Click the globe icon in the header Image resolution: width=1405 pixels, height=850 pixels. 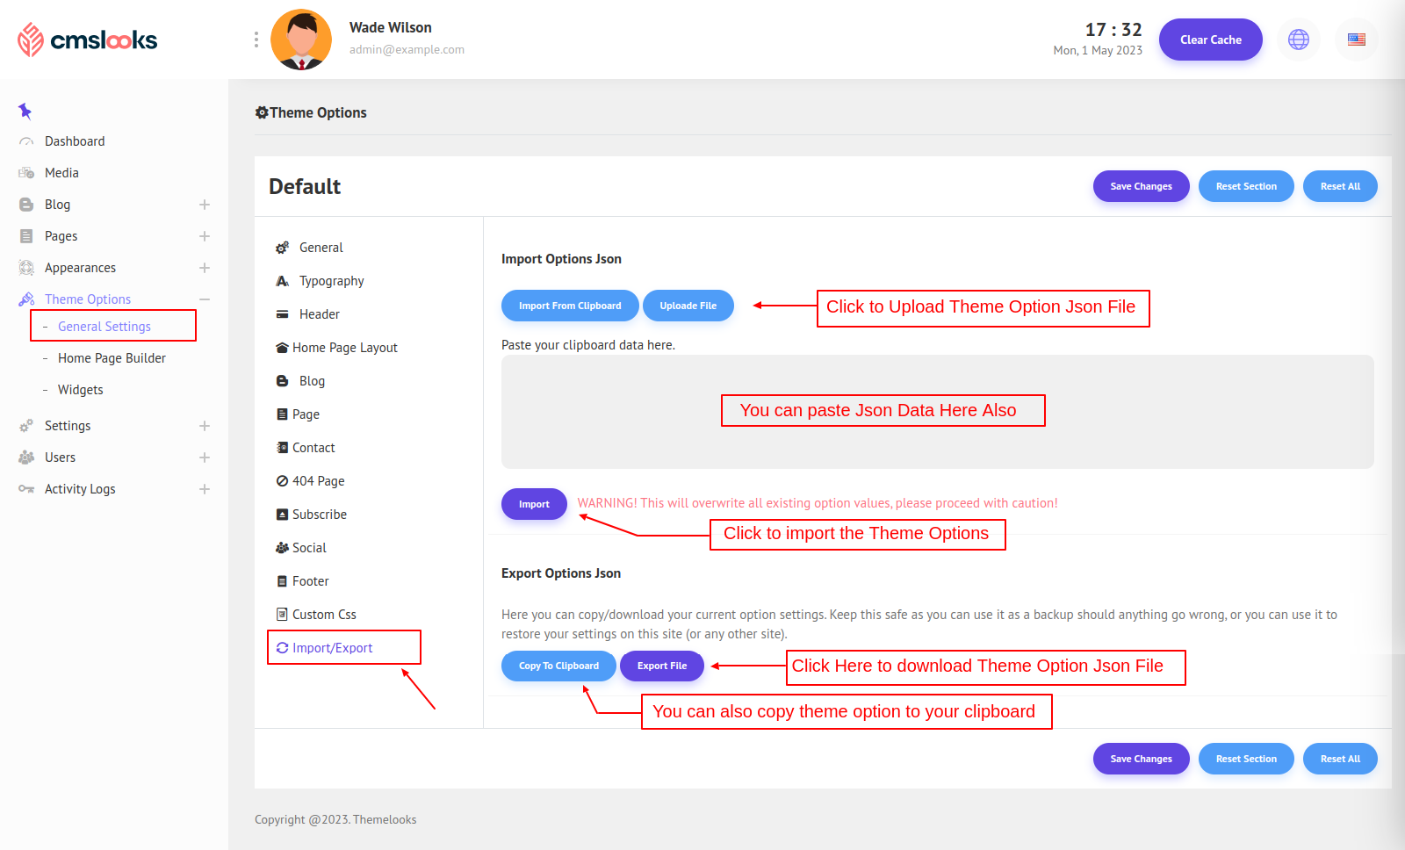[x=1298, y=40]
